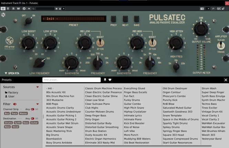Load previous host preset with up arrow

[x=56, y=9]
